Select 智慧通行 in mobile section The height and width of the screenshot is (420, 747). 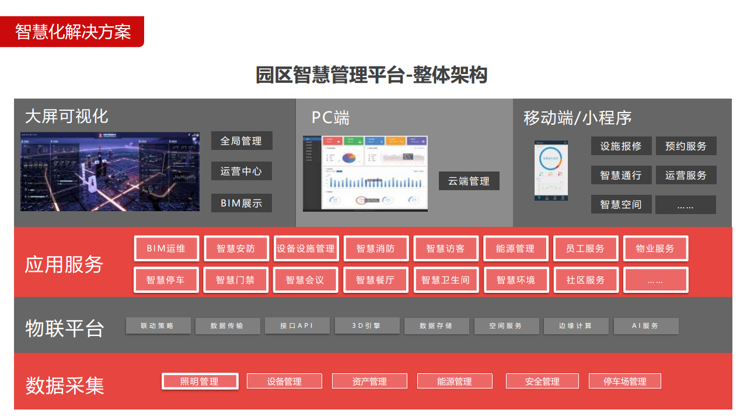pyautogui.click(x=622, y=175)
